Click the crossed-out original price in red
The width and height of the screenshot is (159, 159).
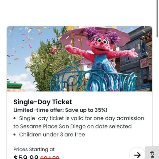[50, 157]
